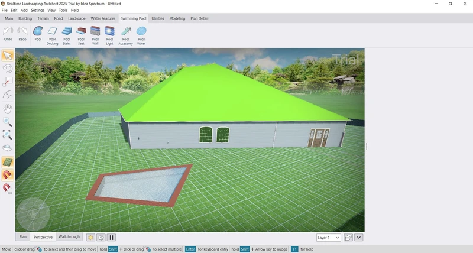Switch to Plan view
The image size is (473, 253).
23,237
